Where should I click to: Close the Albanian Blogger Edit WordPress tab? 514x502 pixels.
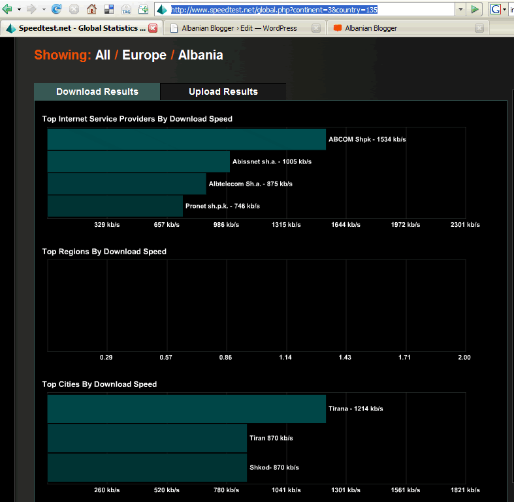click(316, 28)
